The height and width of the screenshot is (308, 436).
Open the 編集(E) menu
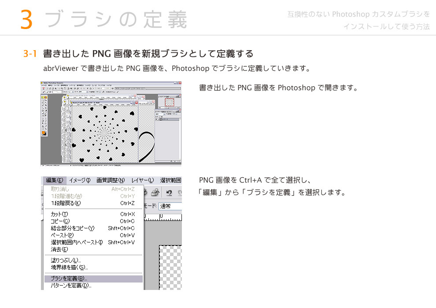(x=55, y=180)
